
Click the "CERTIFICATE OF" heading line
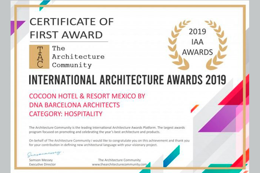click(x=71, y=22)
